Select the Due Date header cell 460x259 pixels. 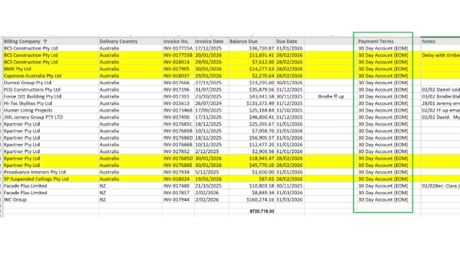(x=290, y=42)
